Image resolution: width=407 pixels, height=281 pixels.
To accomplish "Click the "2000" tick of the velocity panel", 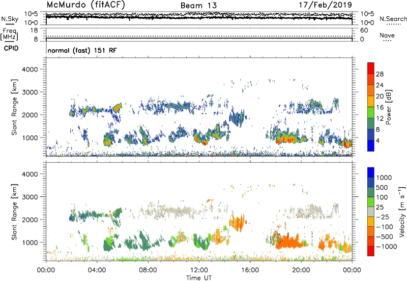I will pyautogui.click(x=30, y=220).
